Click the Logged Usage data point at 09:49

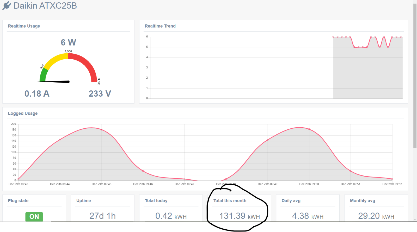(x=268, y=140)
